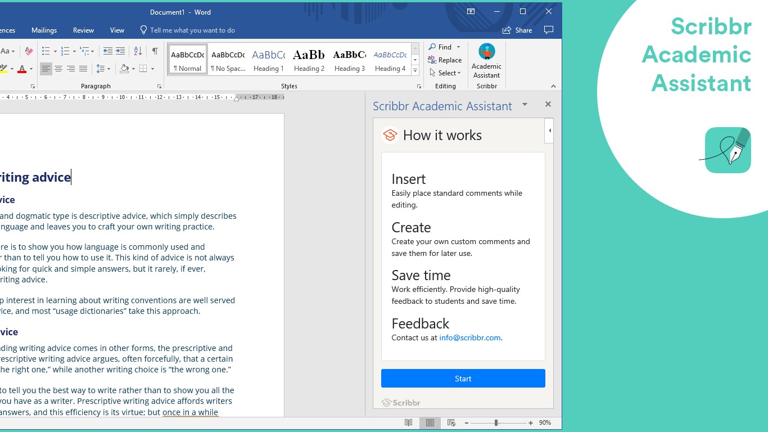Decrease the paragraph indent

pyautogui.click(x=107, y=51)
